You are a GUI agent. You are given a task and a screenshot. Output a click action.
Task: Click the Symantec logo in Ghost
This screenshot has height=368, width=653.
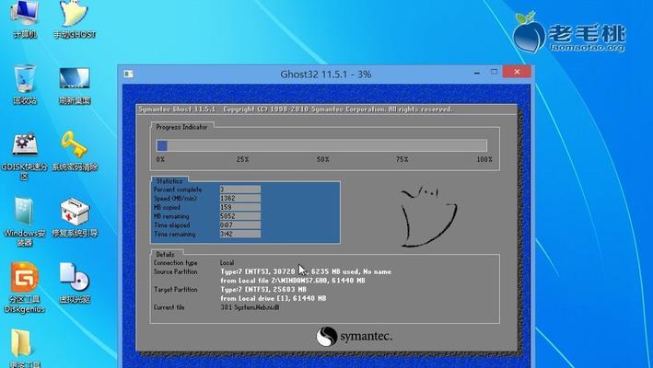(x=354, y=336)
